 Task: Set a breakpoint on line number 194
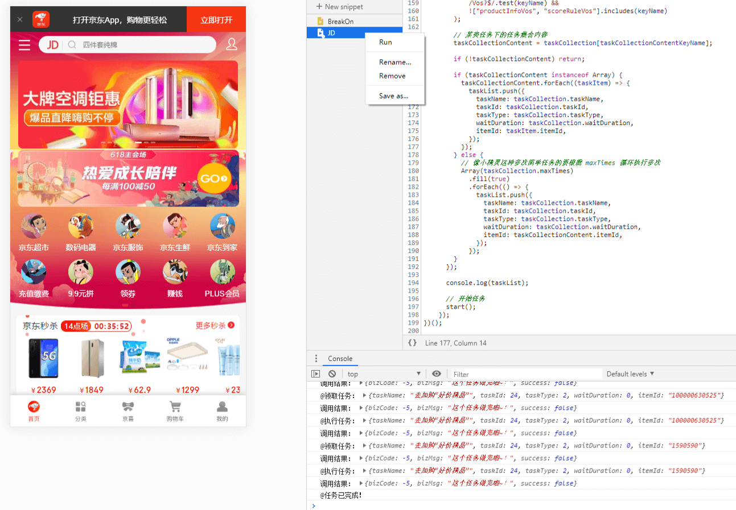(x=413, y=283)
